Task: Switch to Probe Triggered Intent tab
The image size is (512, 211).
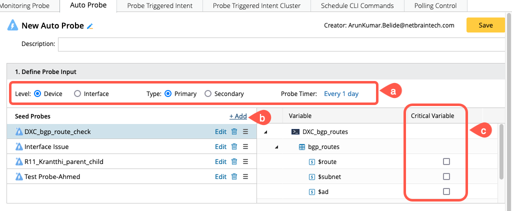Action: [x=159, y=6]
